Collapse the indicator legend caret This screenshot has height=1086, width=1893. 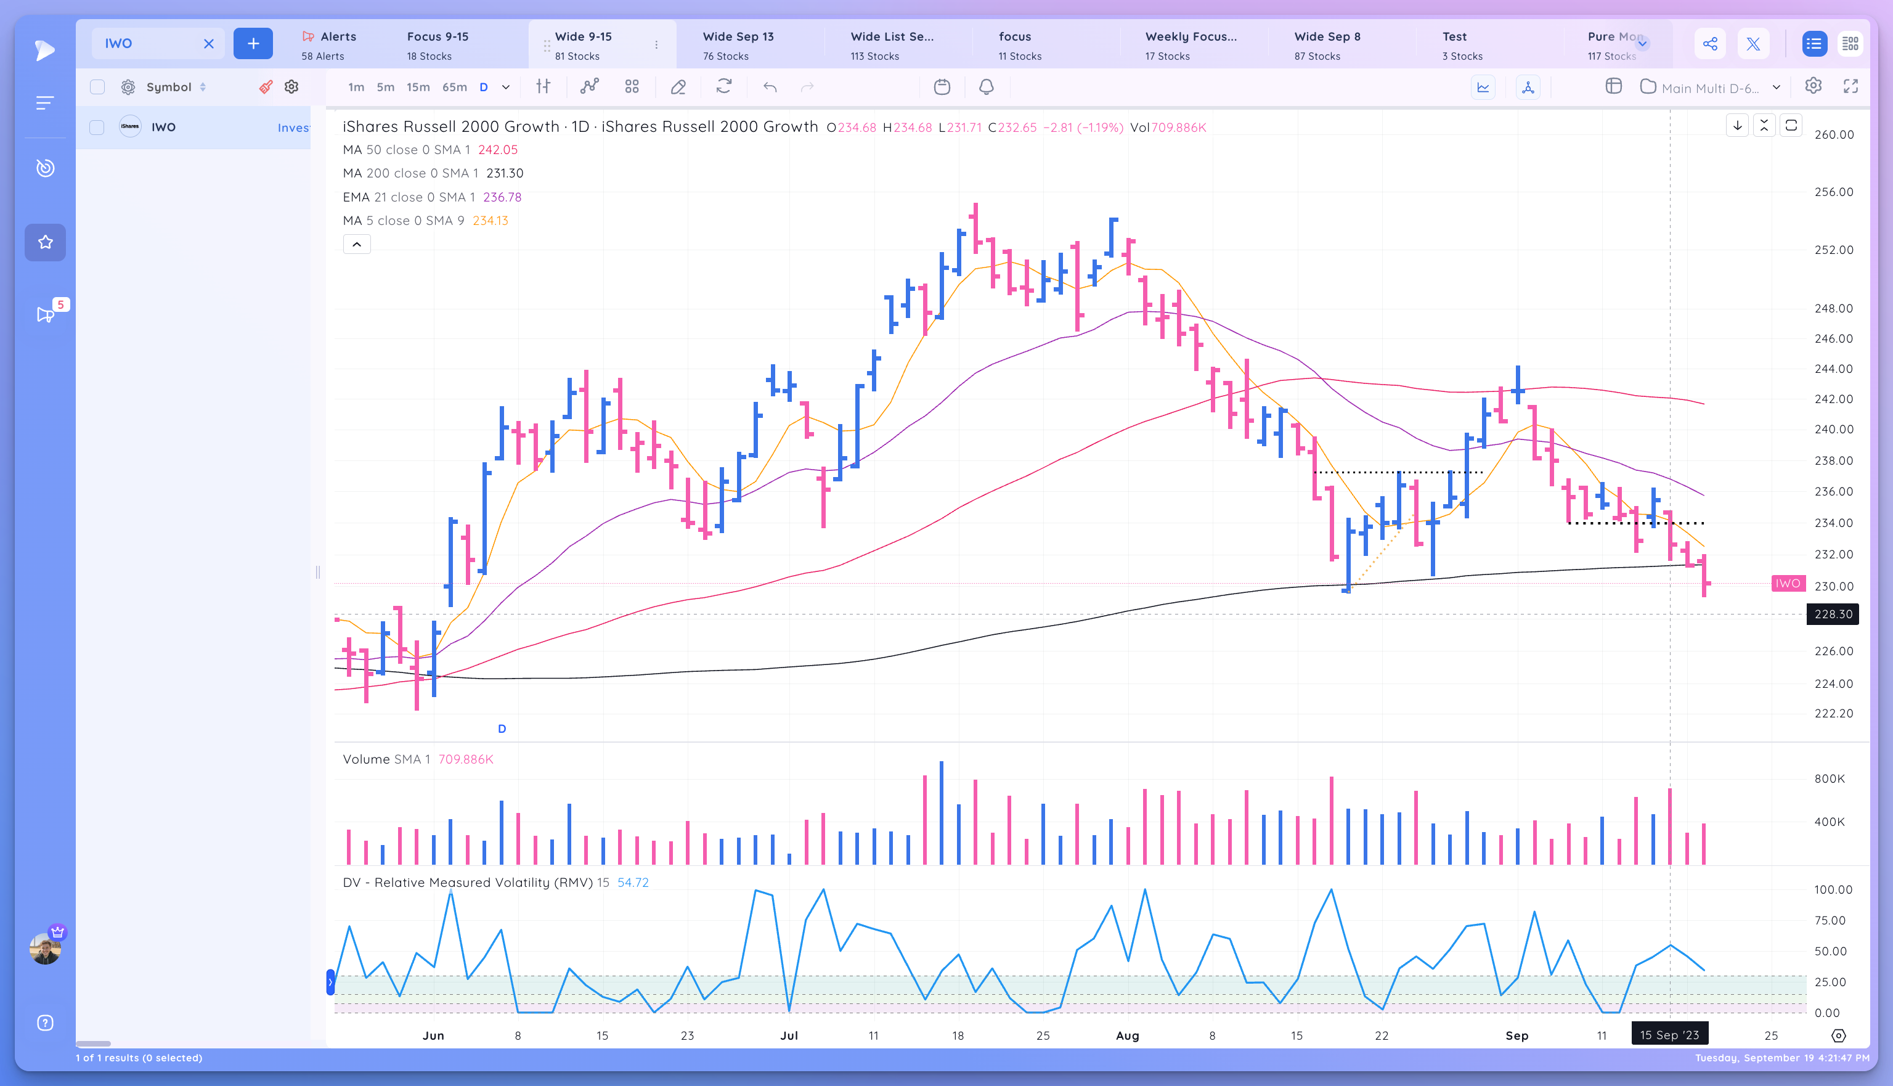tap(356, 244)
